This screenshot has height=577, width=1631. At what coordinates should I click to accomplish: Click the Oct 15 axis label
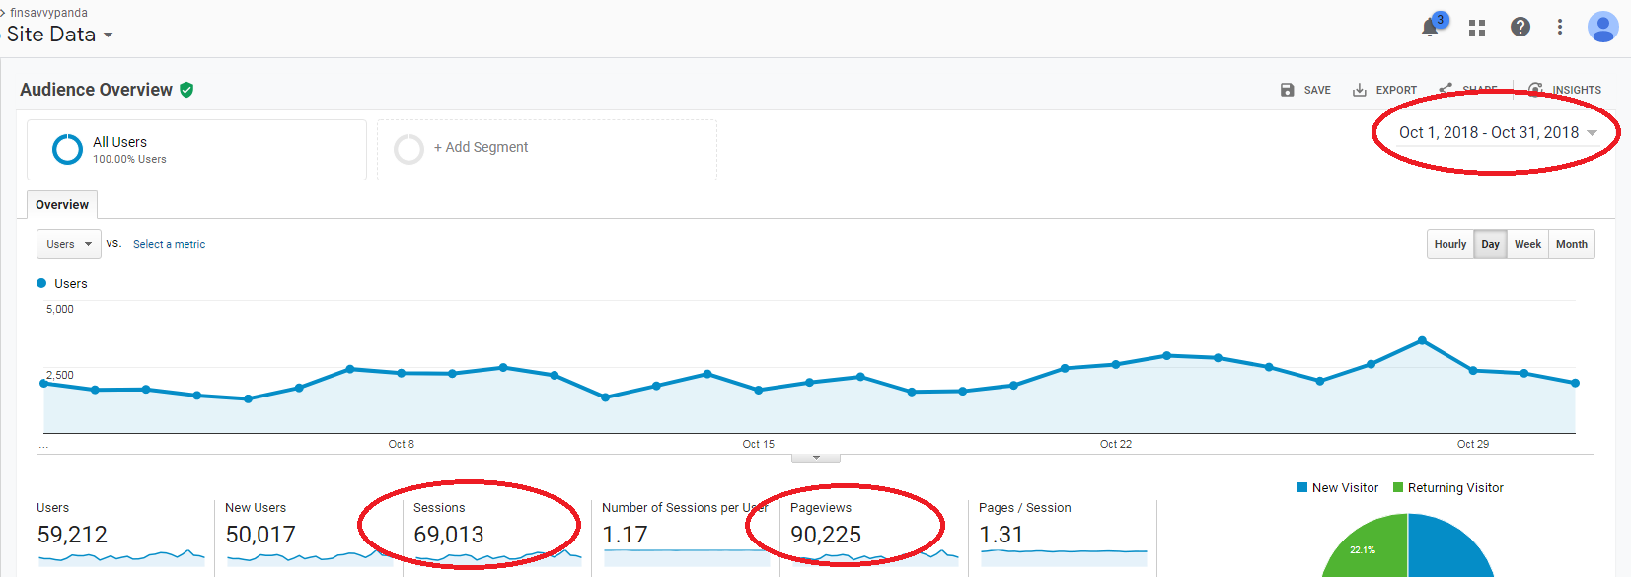pos(758,444)
